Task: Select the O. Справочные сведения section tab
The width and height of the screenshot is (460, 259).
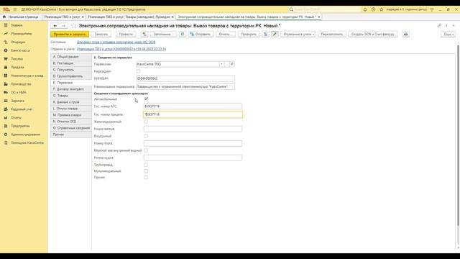Action: 71,128
